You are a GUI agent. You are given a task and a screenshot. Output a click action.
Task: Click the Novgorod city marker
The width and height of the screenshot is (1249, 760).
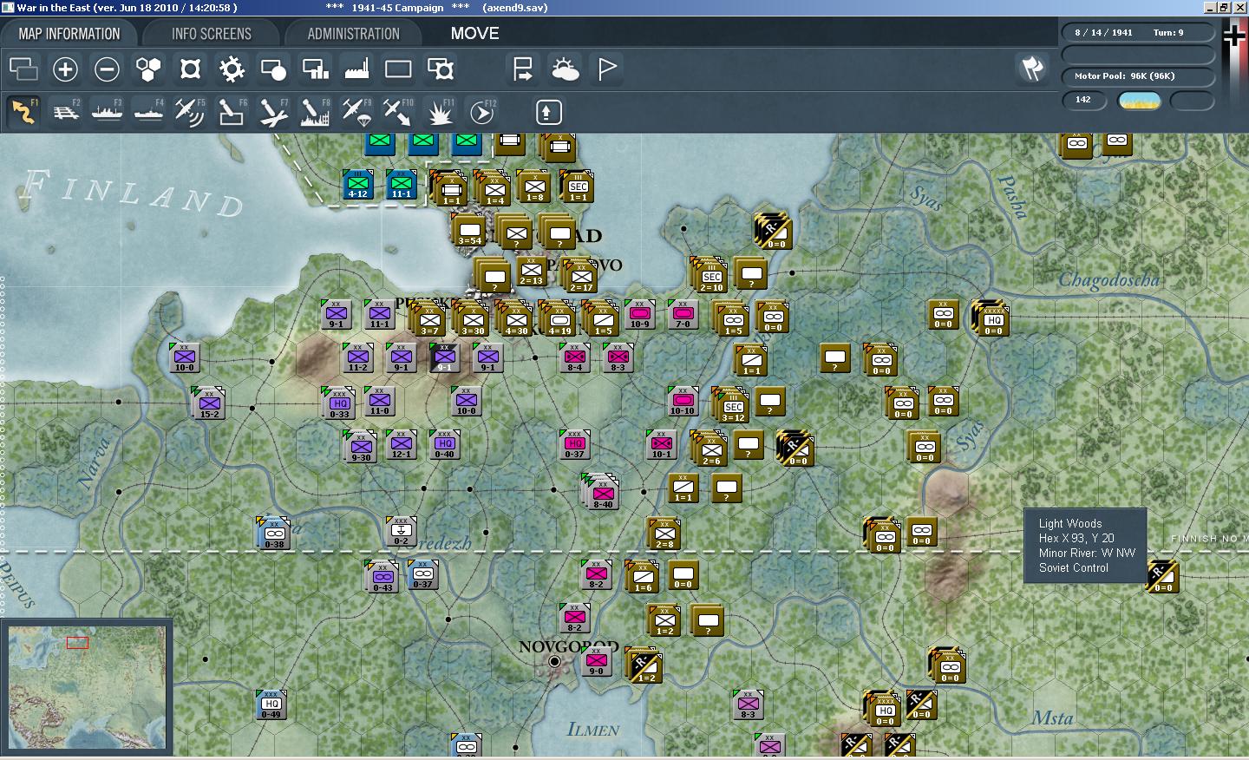pyautogui.click(x=554, y=661)
